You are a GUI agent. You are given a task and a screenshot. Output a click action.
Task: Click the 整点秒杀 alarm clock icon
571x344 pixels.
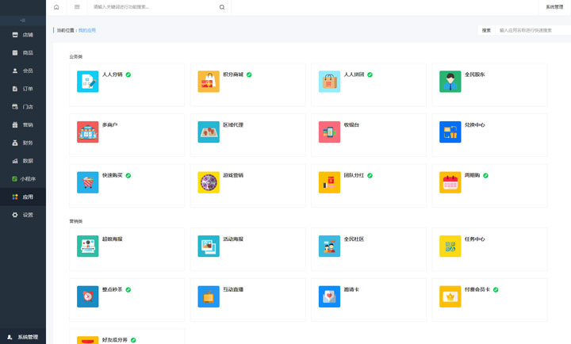[x=88, y=296]
